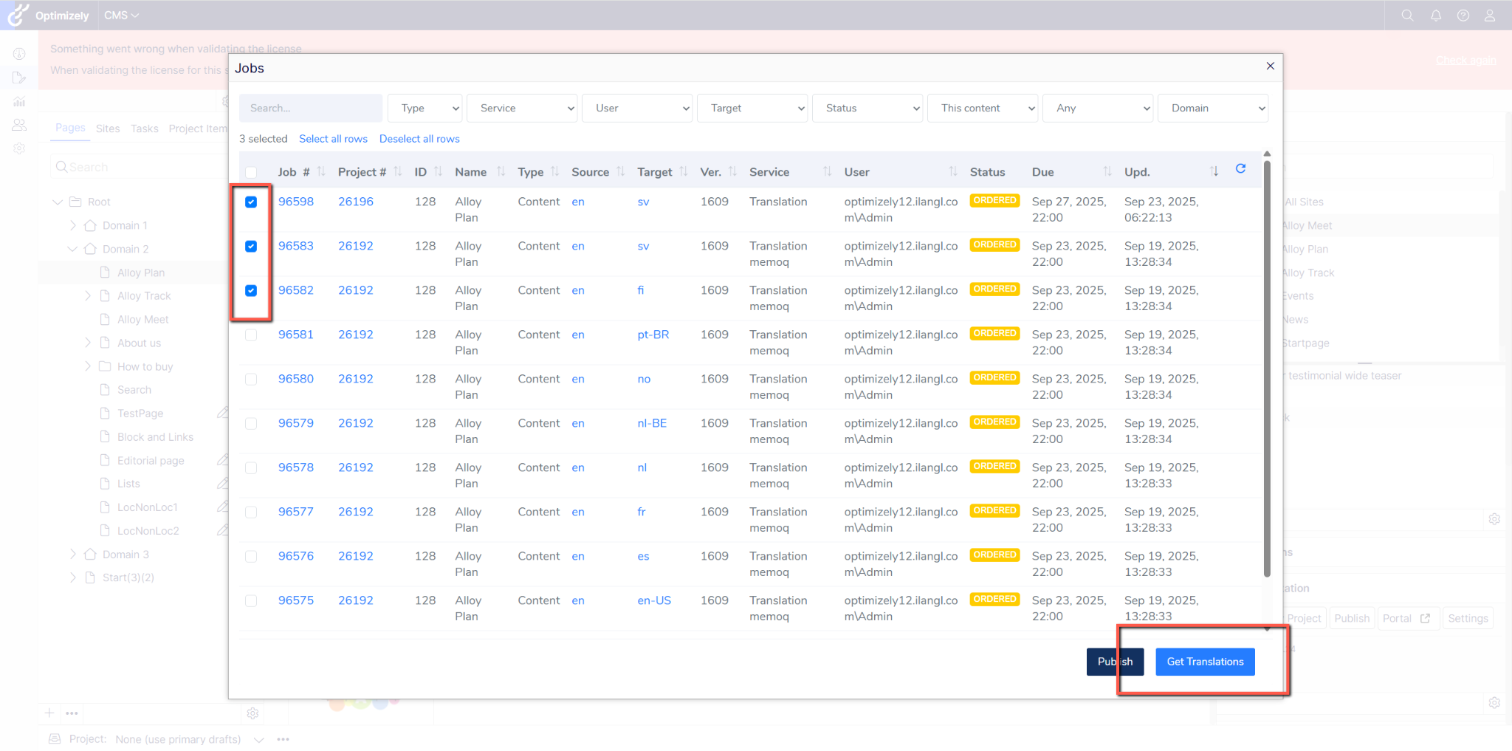Viewport: 1512px width, 751px height.
Task: Open the global search icon in top bar
Action: click(x=1407, y=16)
